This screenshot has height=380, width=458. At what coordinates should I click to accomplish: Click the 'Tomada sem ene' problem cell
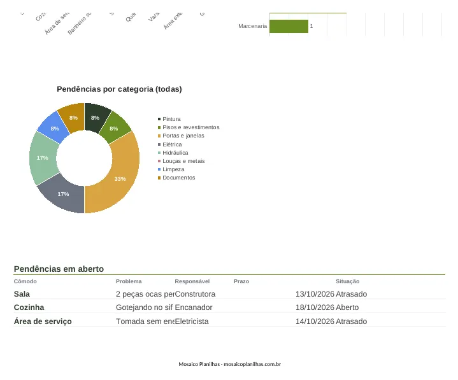pos(145,321)
